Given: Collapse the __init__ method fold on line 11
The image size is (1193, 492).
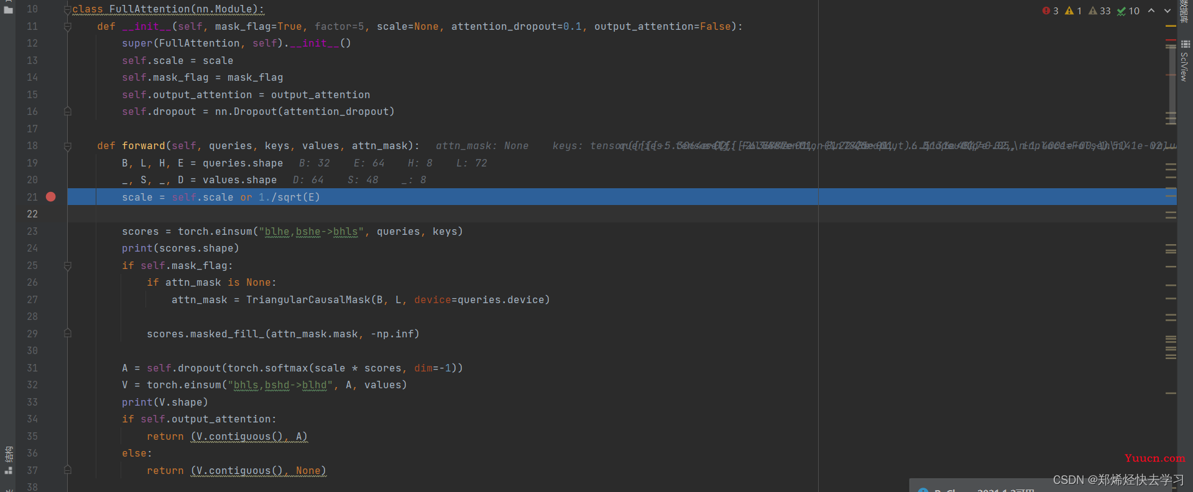Looking at the screenshot, I should [x=68, y=27].
